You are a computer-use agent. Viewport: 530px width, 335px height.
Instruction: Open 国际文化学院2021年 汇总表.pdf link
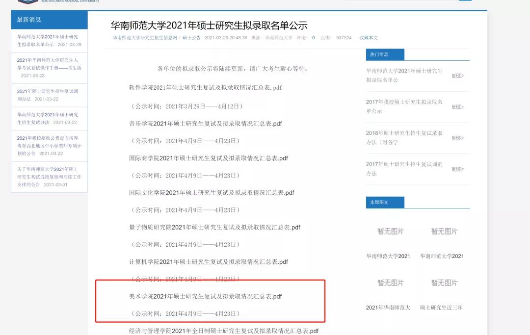pos(211,192)
